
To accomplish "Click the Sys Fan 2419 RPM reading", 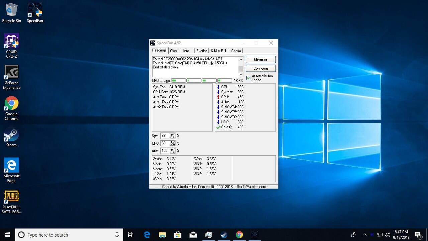I will tap(169, 87).
